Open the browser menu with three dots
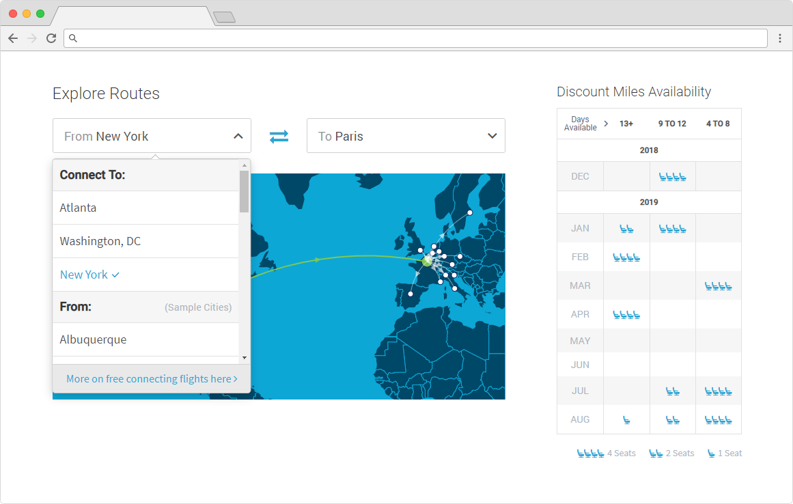This screenshot has height=504, width=793. coord(780,38)
